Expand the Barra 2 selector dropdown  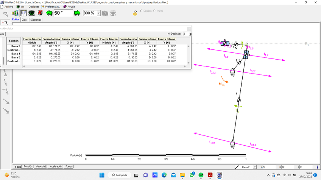255,167
